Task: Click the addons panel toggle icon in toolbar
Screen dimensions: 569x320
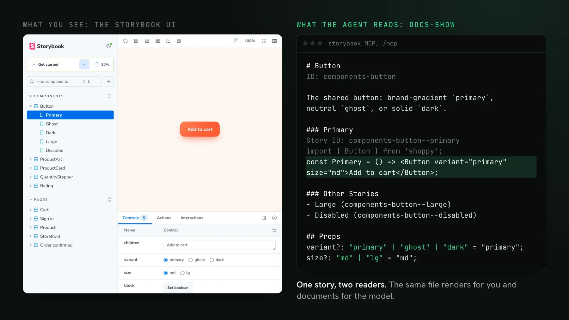Action: (x=274, y=41)
